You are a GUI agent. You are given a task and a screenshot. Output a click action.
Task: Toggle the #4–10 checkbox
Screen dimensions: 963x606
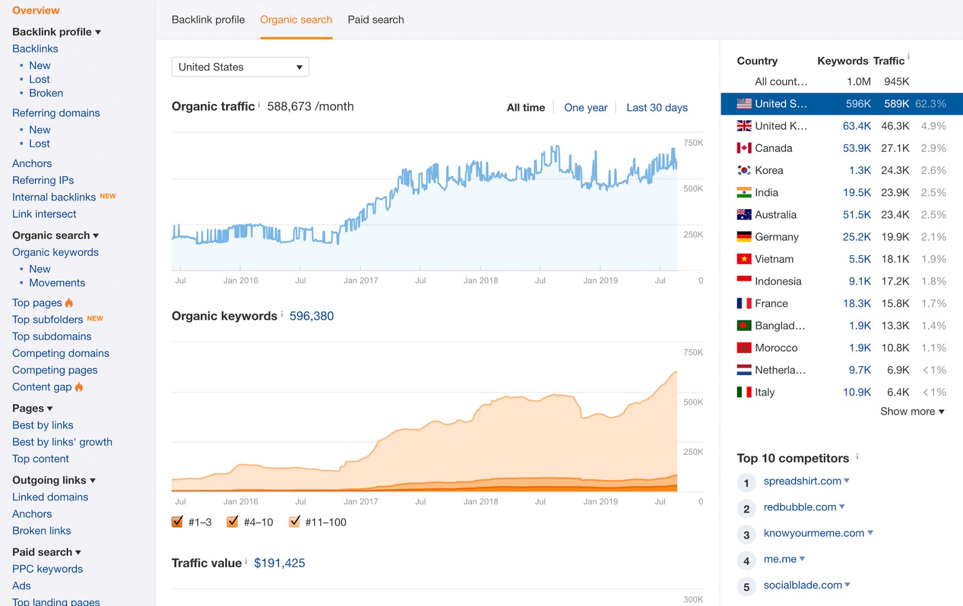tap(232, 522)
